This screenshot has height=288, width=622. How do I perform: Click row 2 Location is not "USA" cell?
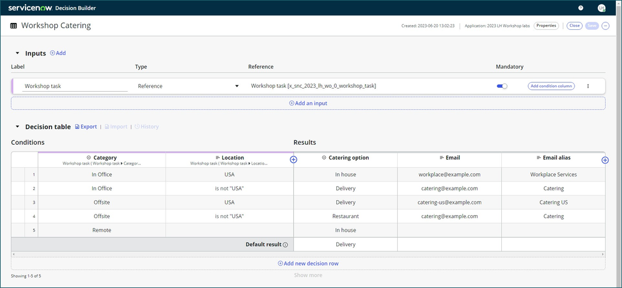click(x=230, y=188)
